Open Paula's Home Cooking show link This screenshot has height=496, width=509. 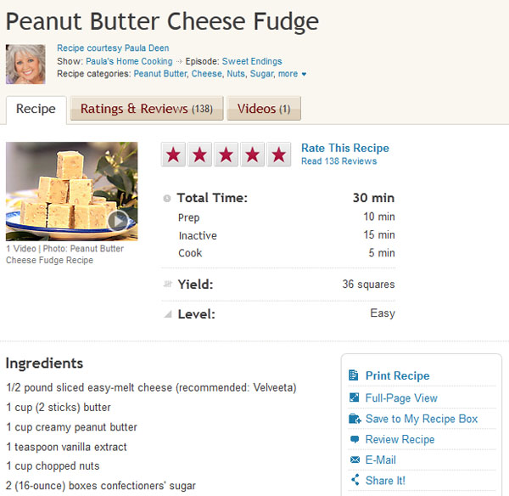[x=129, y=61]
